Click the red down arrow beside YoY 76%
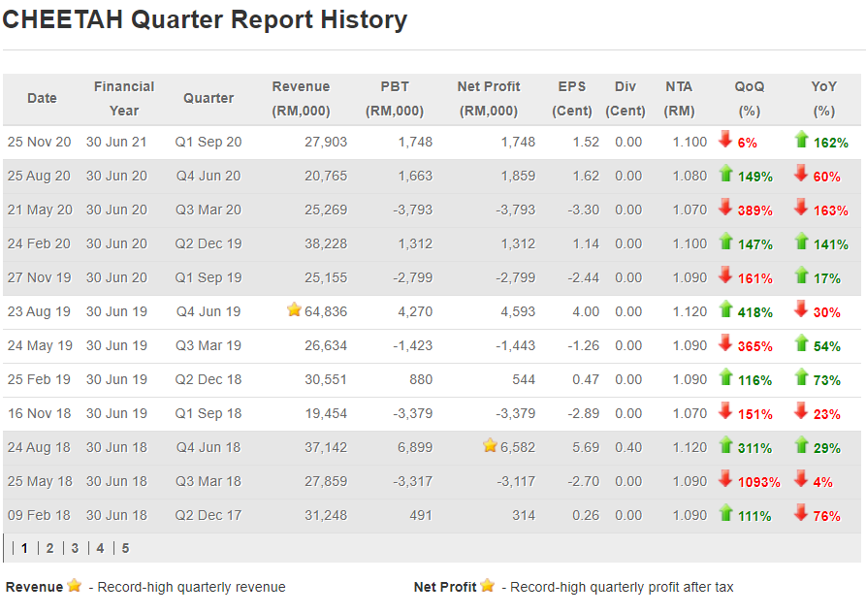866x614 pixels. click(x=801, y=514)
